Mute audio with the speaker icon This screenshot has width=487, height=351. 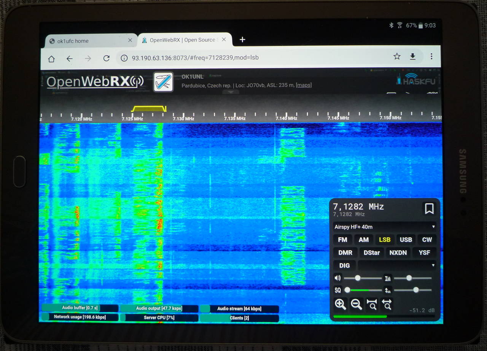click(x=337, y=278)
